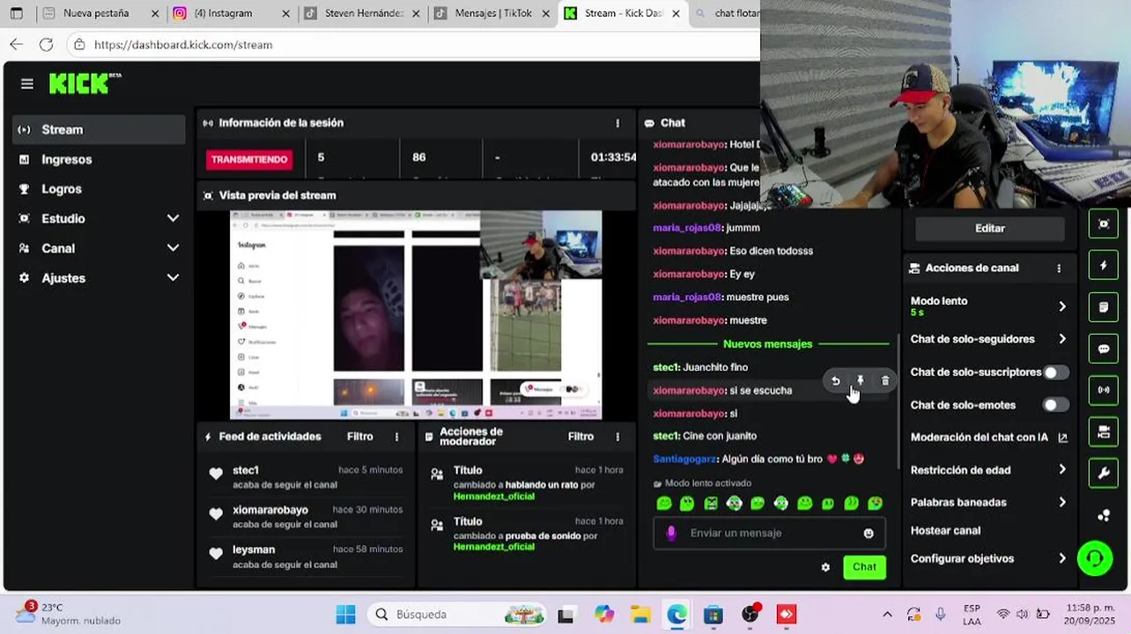Image resolution: width=1131 pixels, height=634 pixels.
Task: Reload the browser page
Action: 46,44
